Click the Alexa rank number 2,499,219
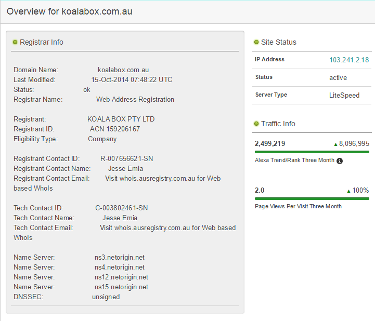This screenshot has height=321, width=375. click(270, 144)
